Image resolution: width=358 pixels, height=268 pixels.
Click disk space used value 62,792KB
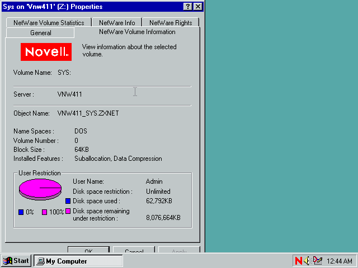159,201
